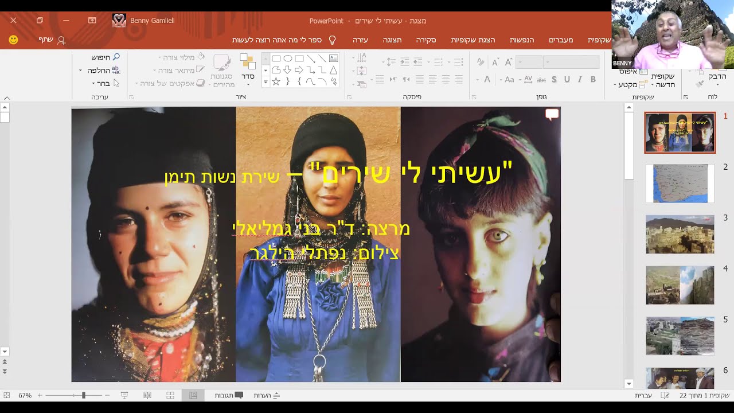Viewport: 734px width, 413px height.
Task: Select slide 5 thumbnail
Action: click(680, 336)
